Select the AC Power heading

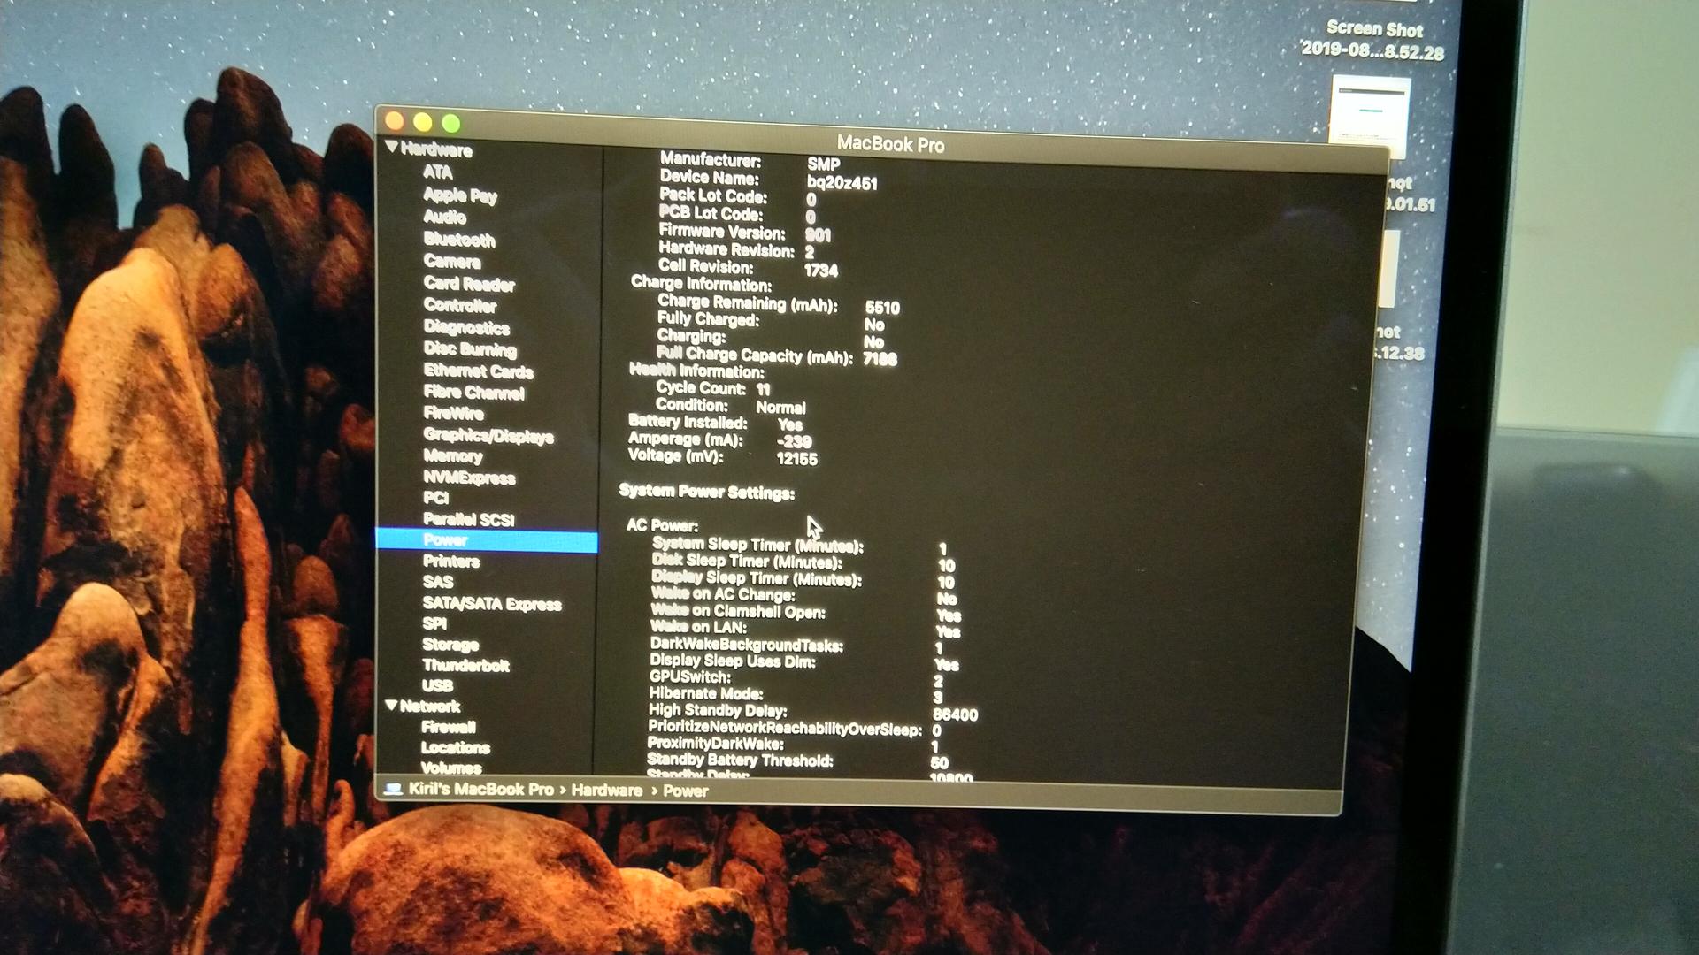tap(662, 525)
